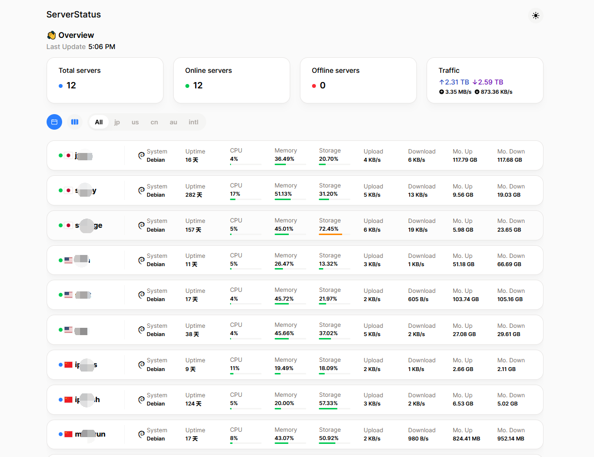Image resolution: width=594 pixels, height=457 pixels.
Task: Click the Debian icon in the 282天 uptime row
Action: 142,190
